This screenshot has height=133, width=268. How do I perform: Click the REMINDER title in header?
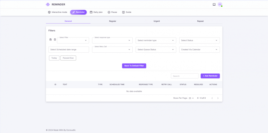click(58, 5)
